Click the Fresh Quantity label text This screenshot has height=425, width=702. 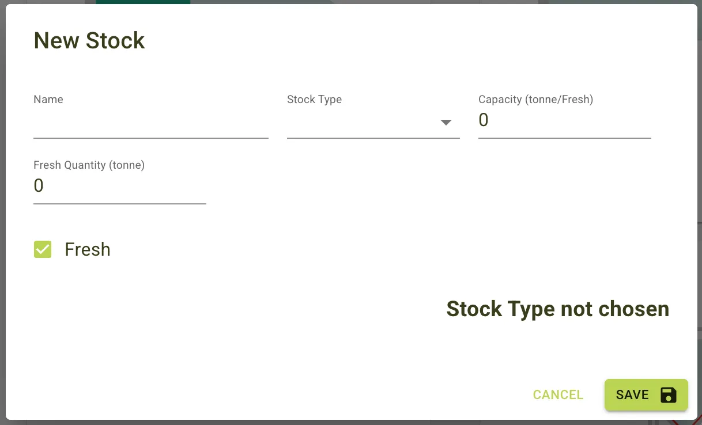click(89, 165)
